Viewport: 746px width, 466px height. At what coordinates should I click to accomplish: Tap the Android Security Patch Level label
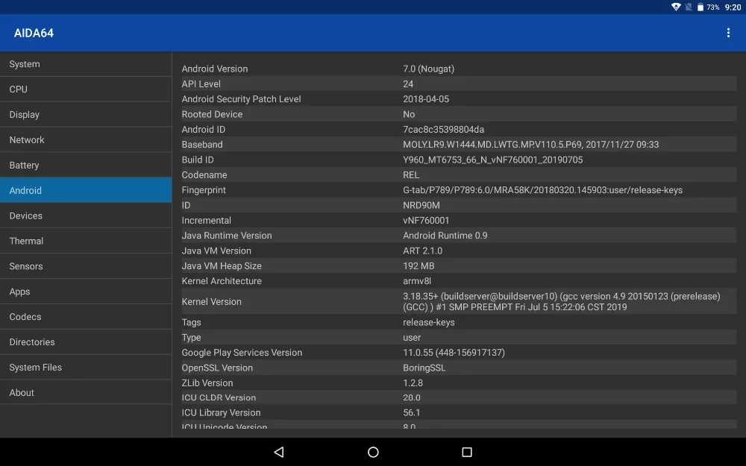pos(241,99)
